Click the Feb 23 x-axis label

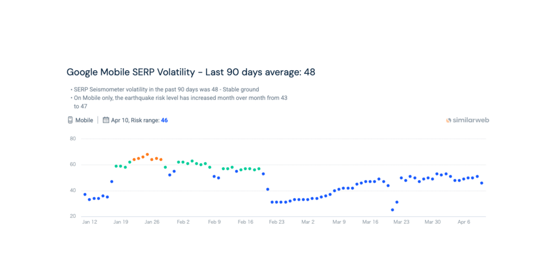click(x=277, y=222)
